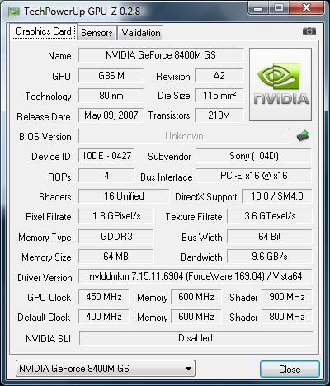
Task: Click the NVIDIA logo image
Action: pos(280,84)
